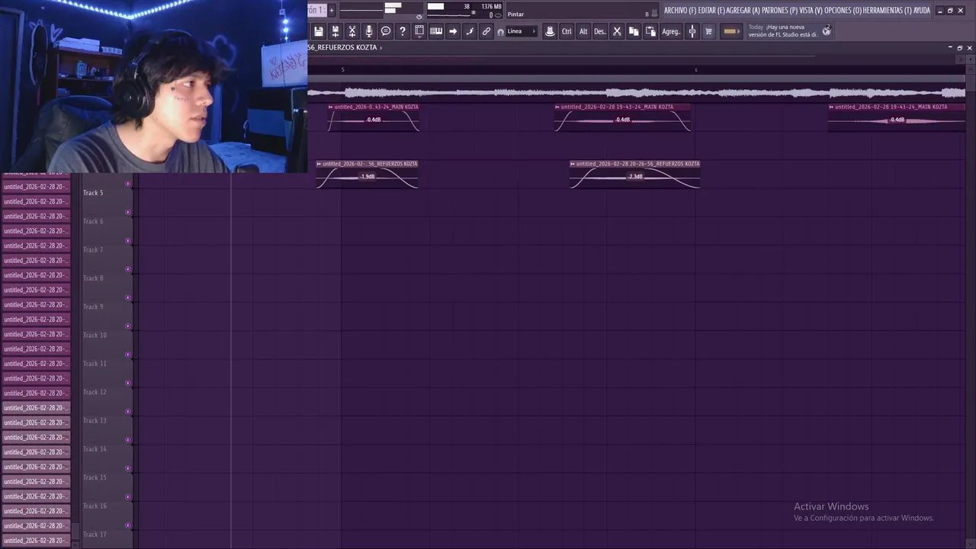The image size is (976, 549).
Task: Click the Cut scissors icon after Des.
Action: [x=617, y=31]
